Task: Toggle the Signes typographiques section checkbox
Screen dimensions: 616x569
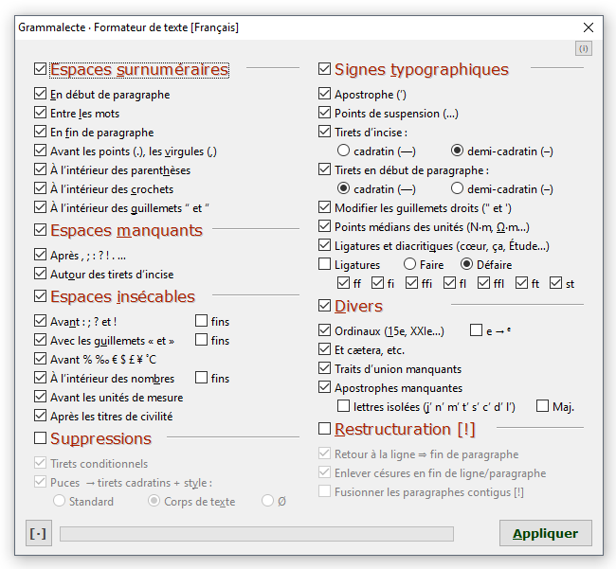Action: tap(324, 69)
